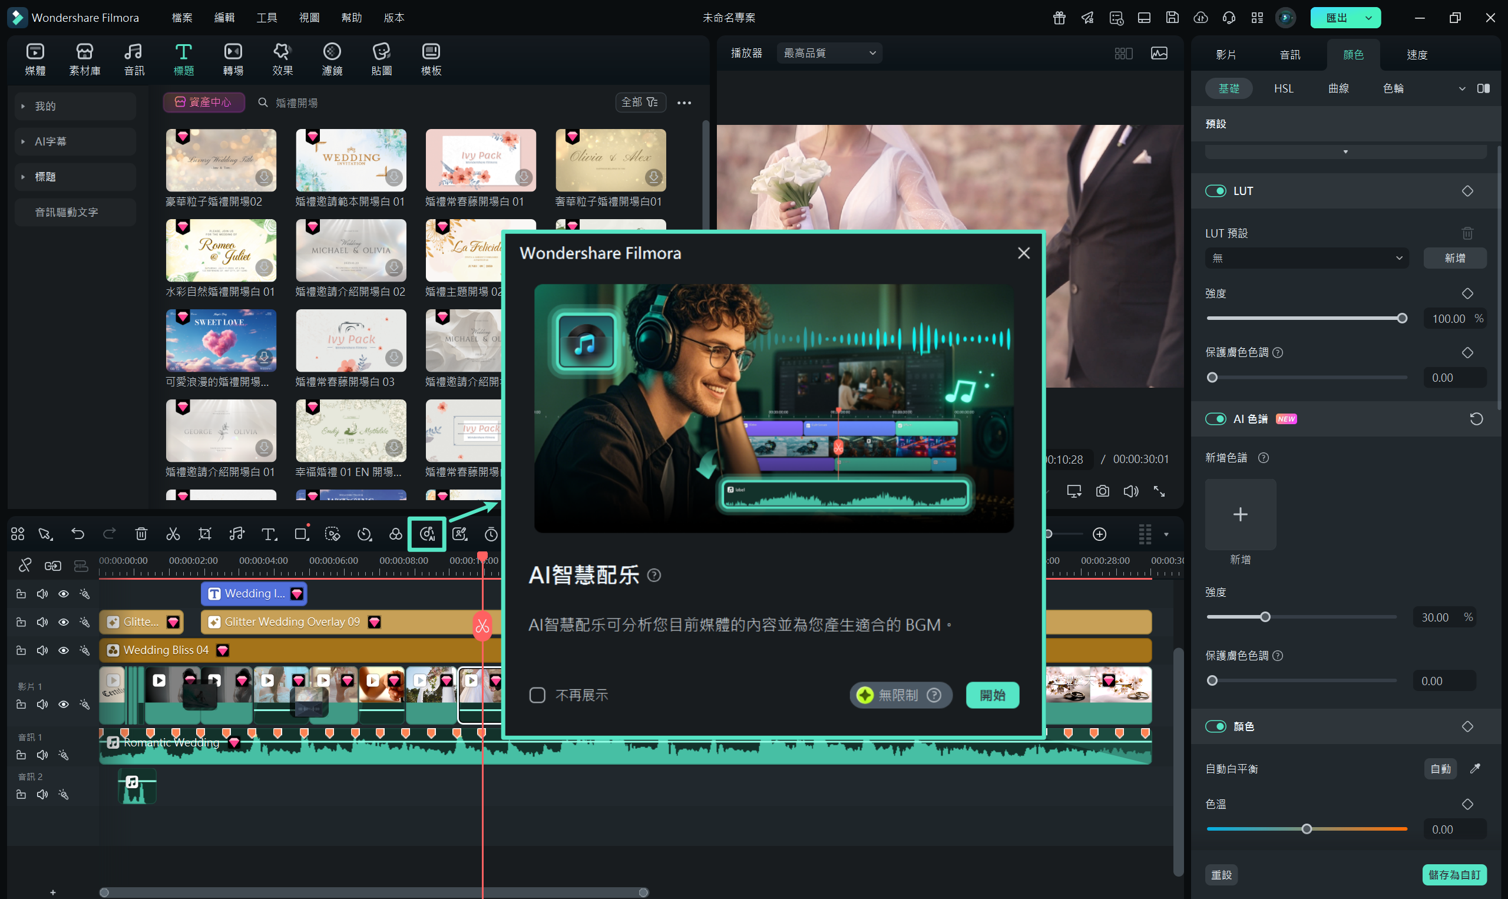Toggle the 顏色 section switch
This screenshot has height=899, width=1508.
[x=1215, y=726]
